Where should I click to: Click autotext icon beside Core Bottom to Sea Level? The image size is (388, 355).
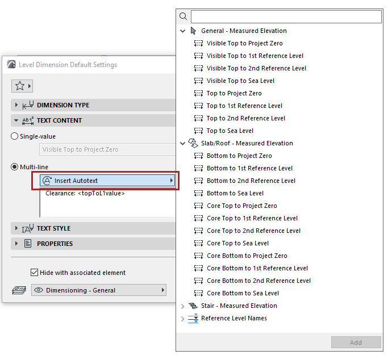pos(198,293)
